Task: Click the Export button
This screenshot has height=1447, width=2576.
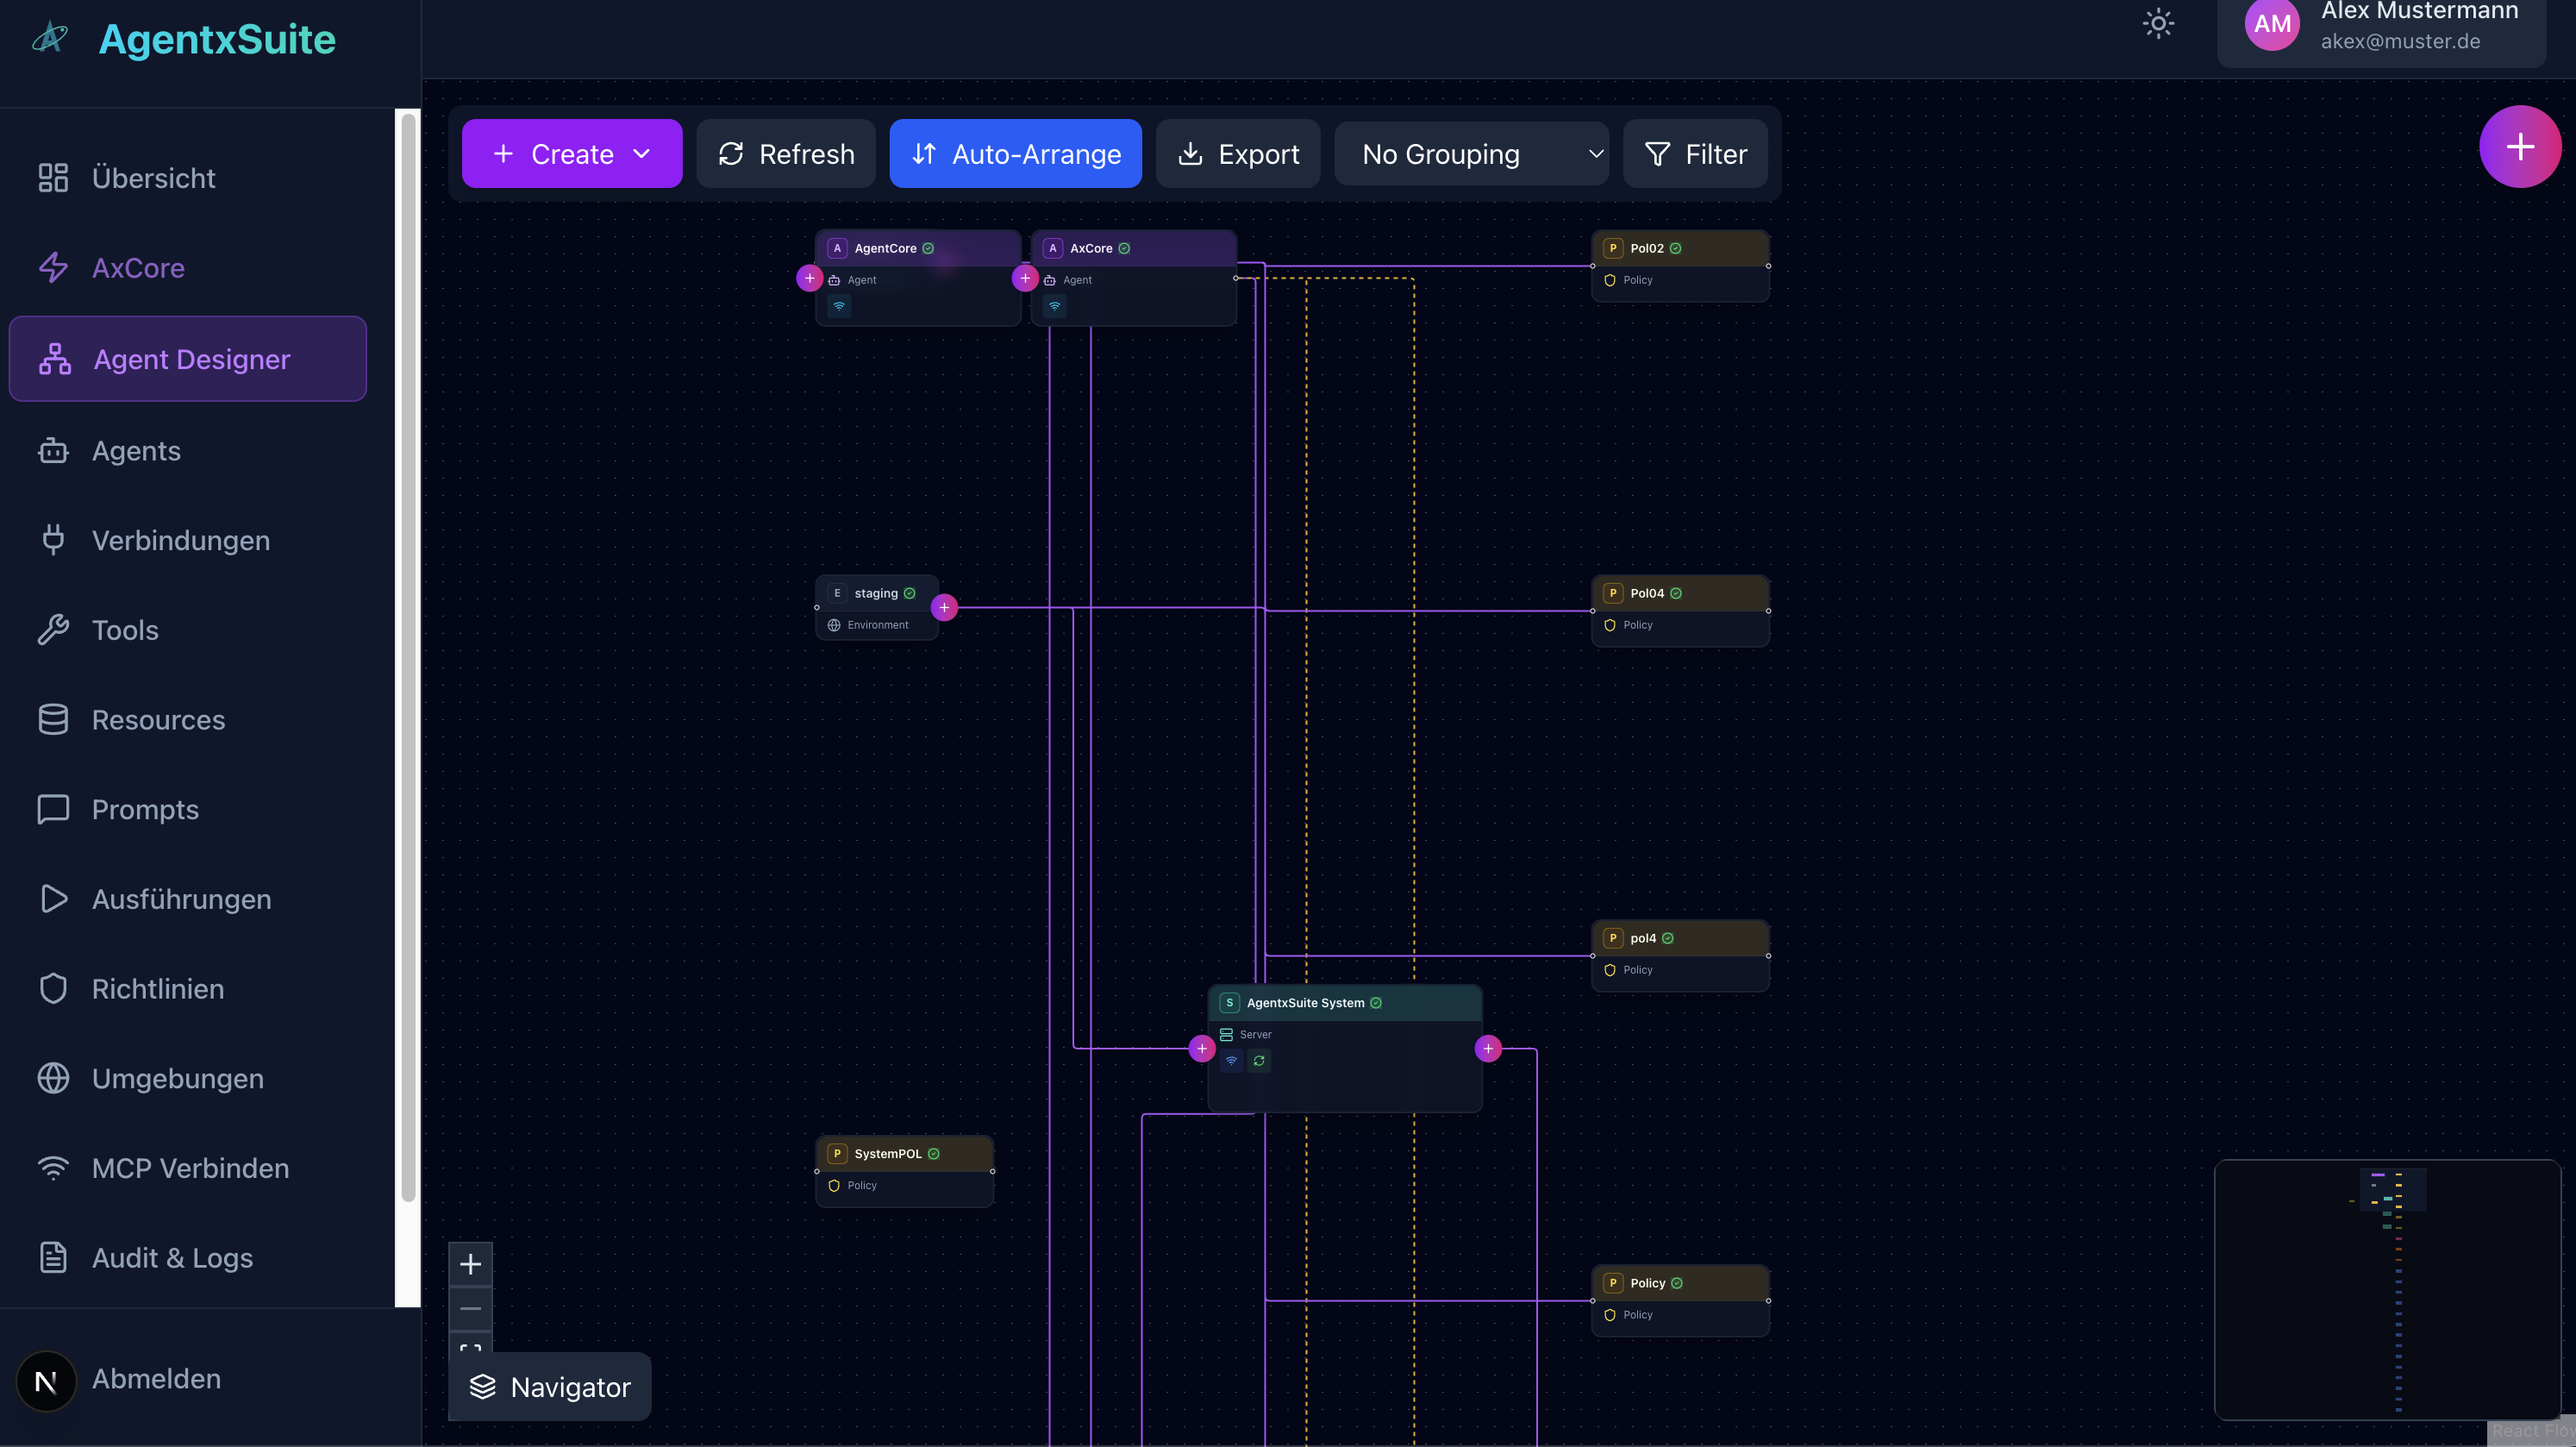Action: pyautogui.click(x=1238, y=154)
